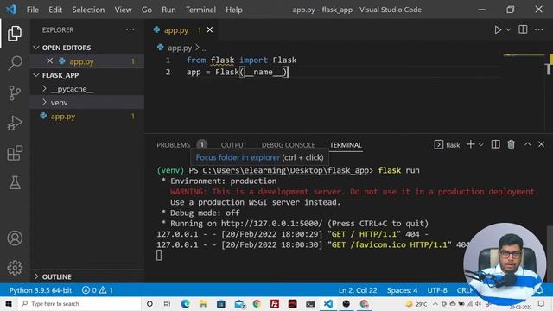Change Spaces: 4 indentation setting
The height and width of the screenshot is (311, 553).
(x=402, y=290)
